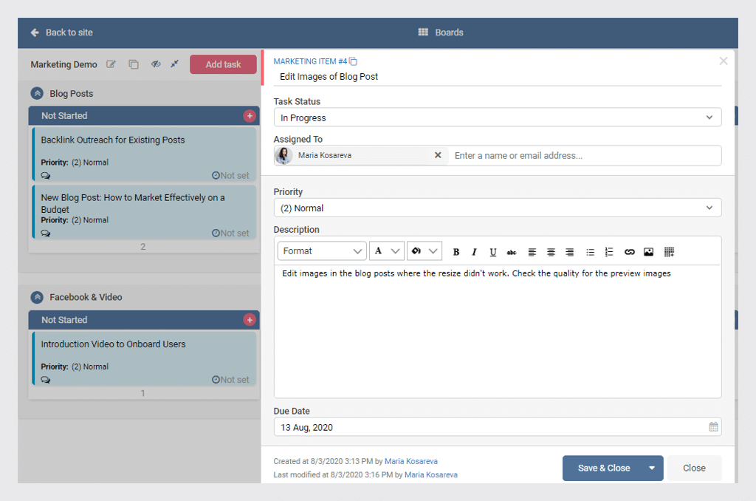
Task: Click Maria Kosareva's avatar
Action: [283, 155]
